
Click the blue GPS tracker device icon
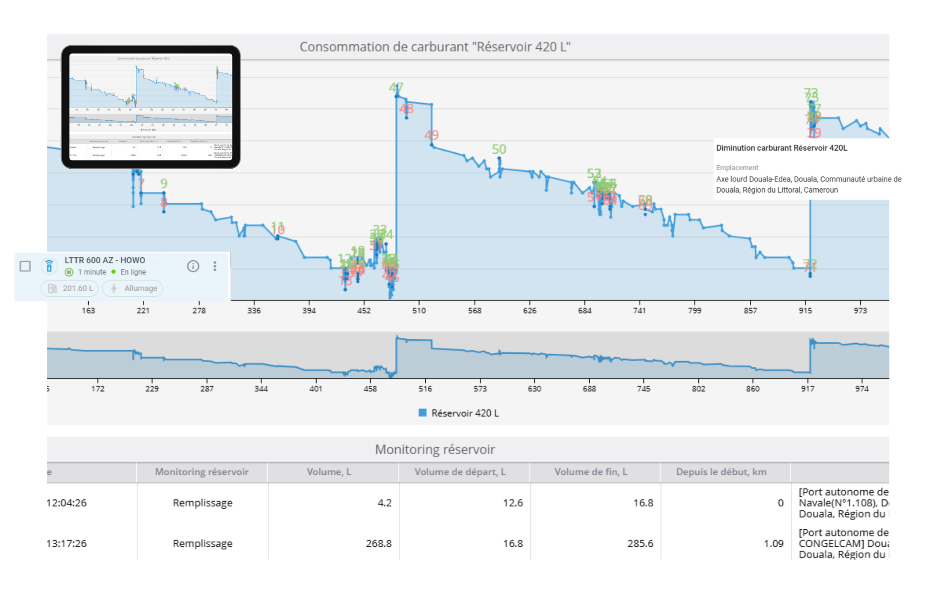tap(49, 266)
